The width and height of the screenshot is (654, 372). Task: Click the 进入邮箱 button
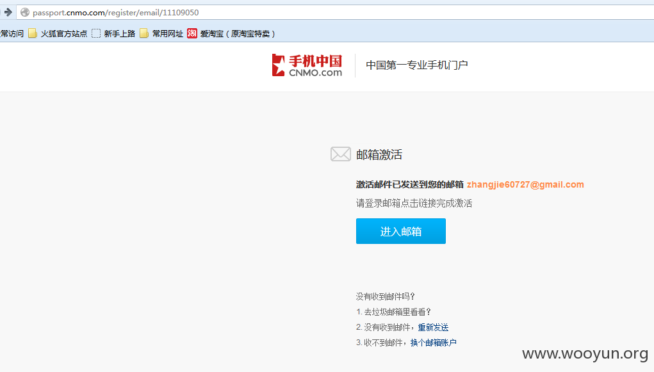(x=401, y=231)
